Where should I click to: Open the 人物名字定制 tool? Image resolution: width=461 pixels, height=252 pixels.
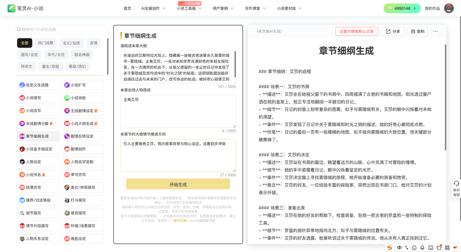coord(83,162)
